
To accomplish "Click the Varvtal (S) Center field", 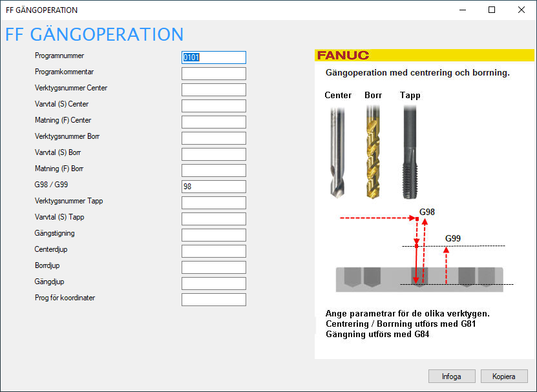I will [214, 106].
